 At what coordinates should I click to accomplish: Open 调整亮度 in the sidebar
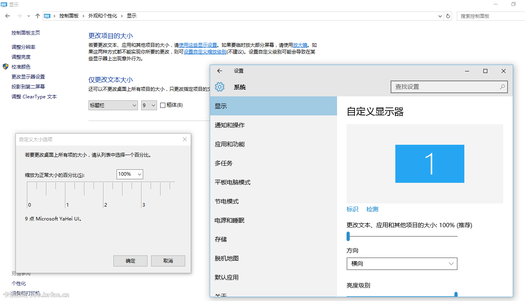[x=21, y=57]
